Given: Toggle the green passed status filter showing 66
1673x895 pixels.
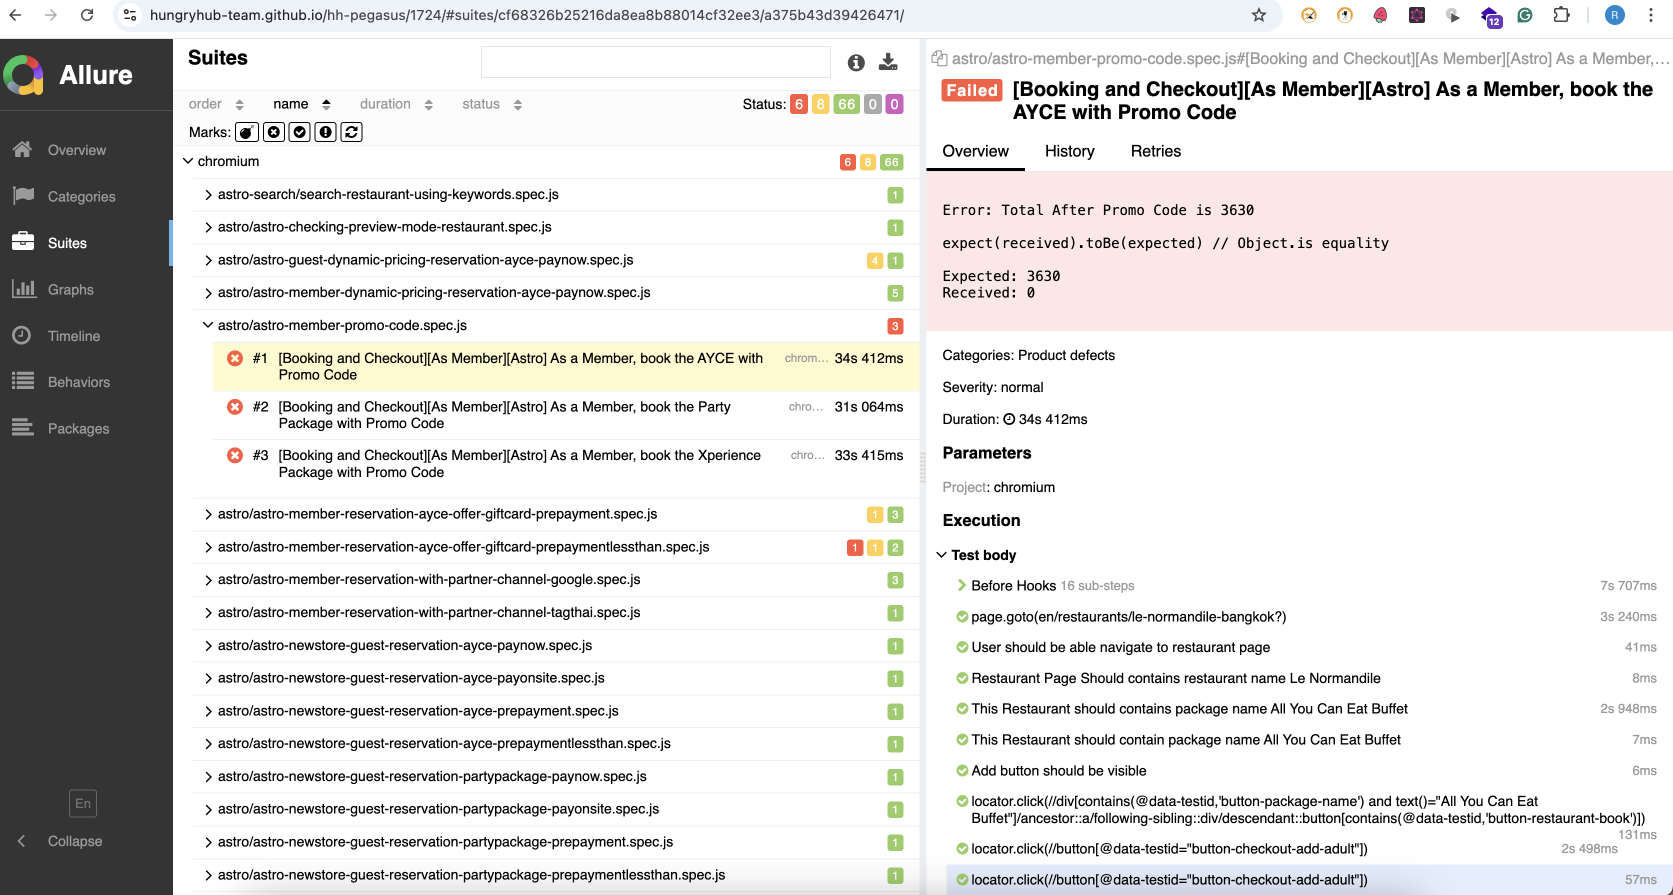Looking at the screenshot, I should [845, 104].
